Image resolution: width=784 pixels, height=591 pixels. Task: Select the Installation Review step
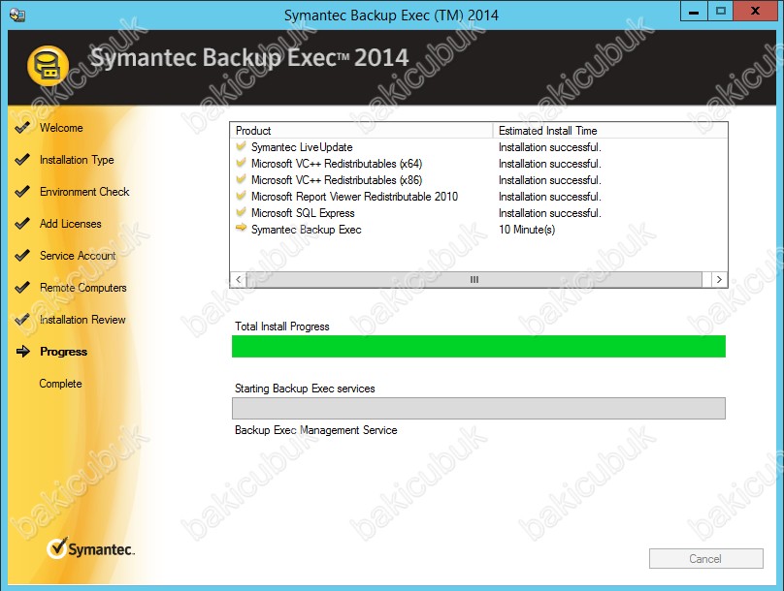pos(82,320)
